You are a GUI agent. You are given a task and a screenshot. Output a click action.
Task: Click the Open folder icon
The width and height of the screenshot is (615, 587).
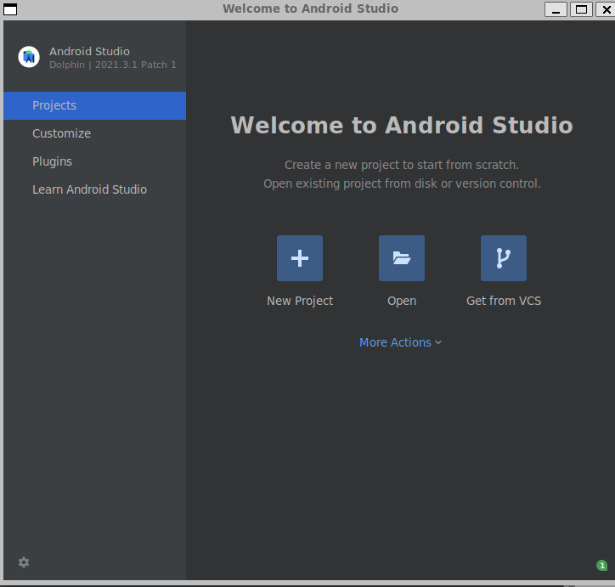pyautogui.click(x=402, y=258)
